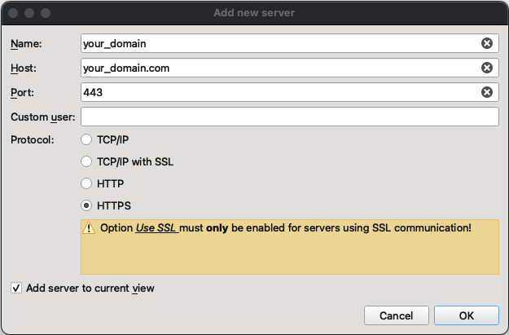Click the empty Custom user field
Screen dimensions: 509x335
(289, 117)
